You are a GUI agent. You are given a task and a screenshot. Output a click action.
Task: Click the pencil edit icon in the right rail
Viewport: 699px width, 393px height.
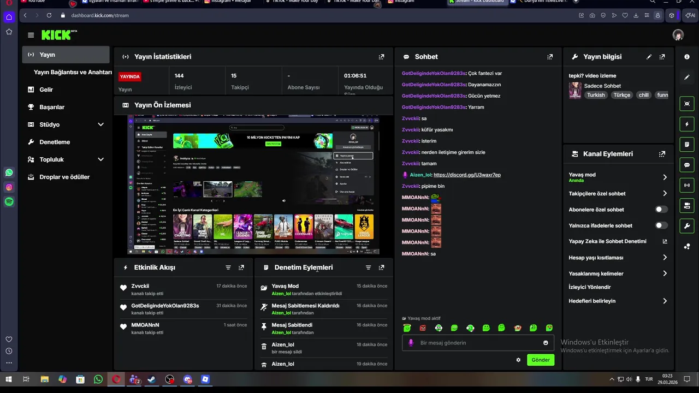click(687, 77)
